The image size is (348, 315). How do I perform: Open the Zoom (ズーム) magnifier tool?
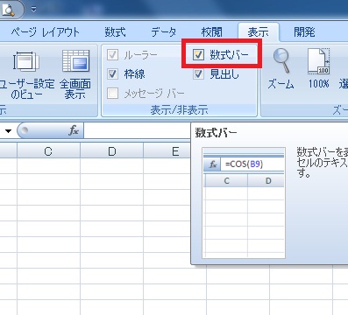pyautogui.click(x=281, y=69)
